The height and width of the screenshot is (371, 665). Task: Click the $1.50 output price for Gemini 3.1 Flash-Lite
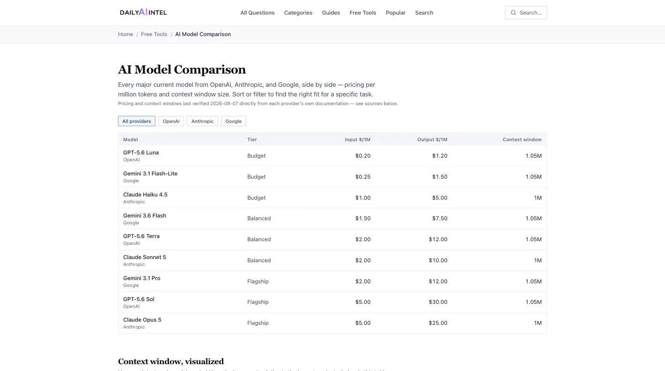[440, 177]
